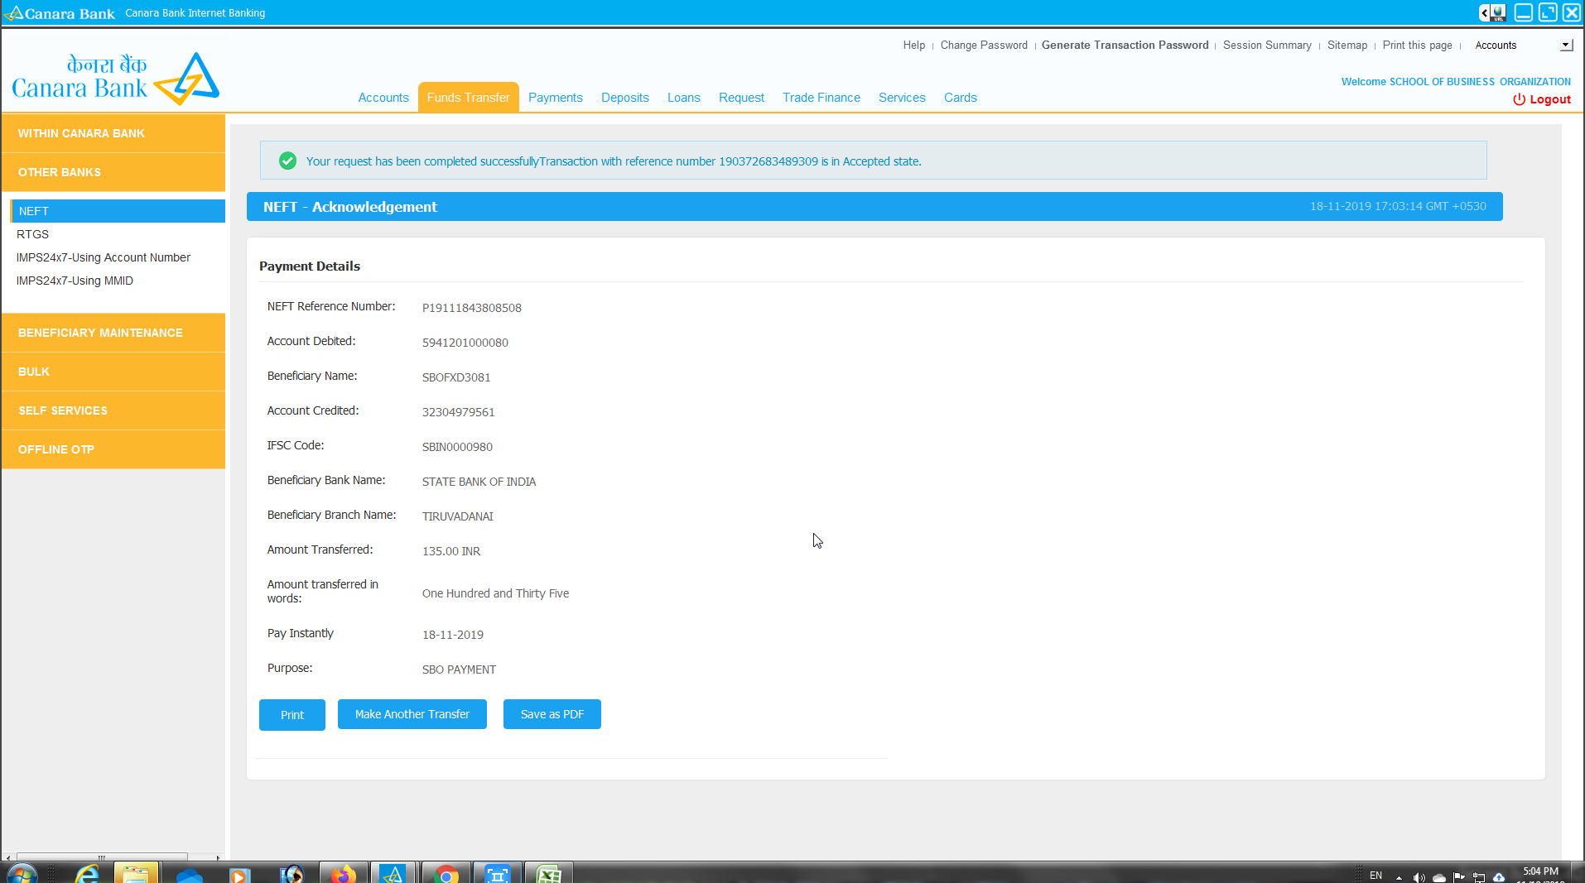Click the green success checkmark icon
This screenshot has width=1585, height=883.
click(287, 161)
